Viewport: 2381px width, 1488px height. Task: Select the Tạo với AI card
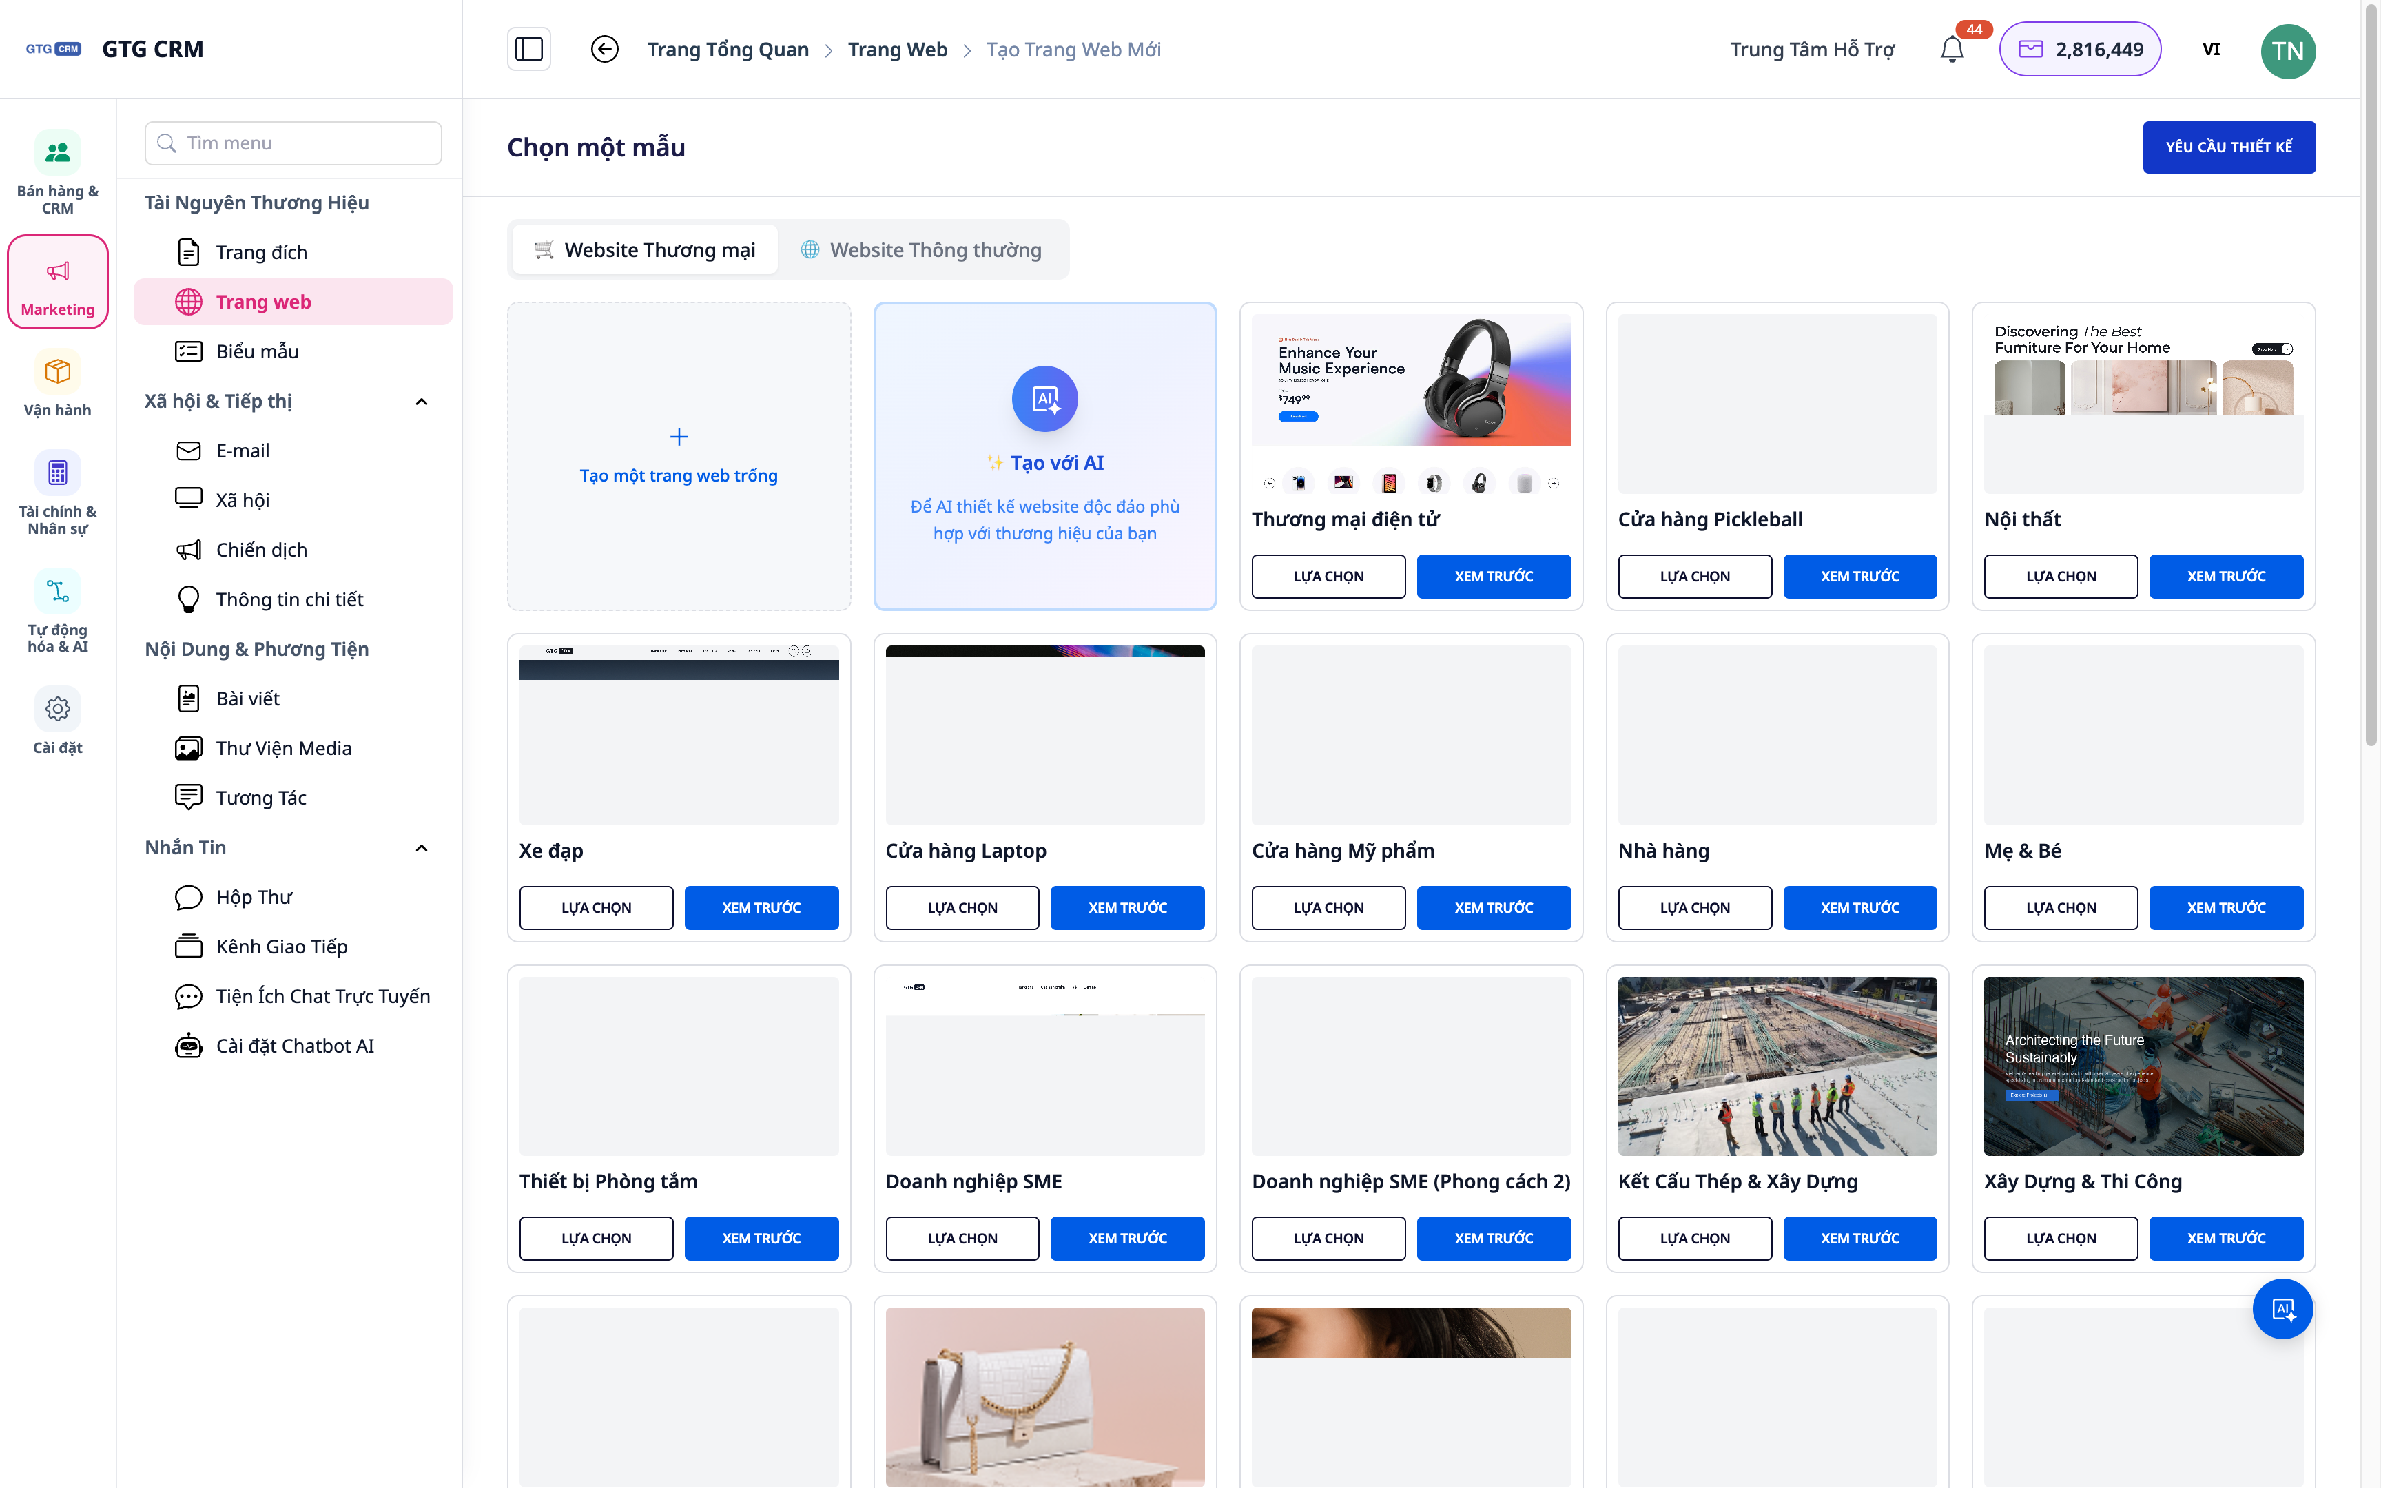1045,455
